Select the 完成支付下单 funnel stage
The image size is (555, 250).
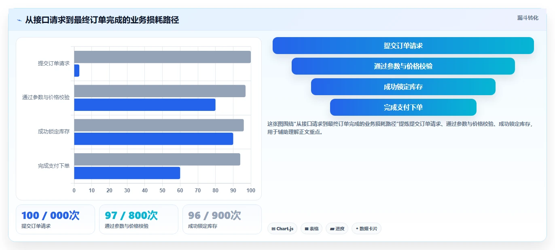click(x=403, y=107)
